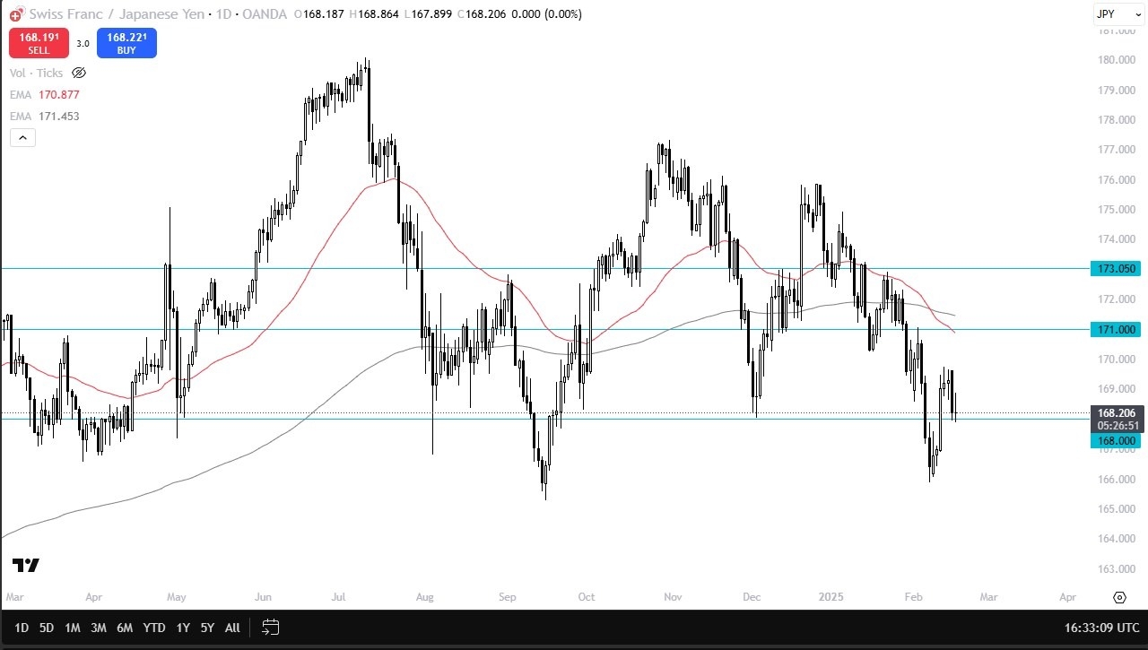Click the 3.0 spread value

click(x=83, y=43)
